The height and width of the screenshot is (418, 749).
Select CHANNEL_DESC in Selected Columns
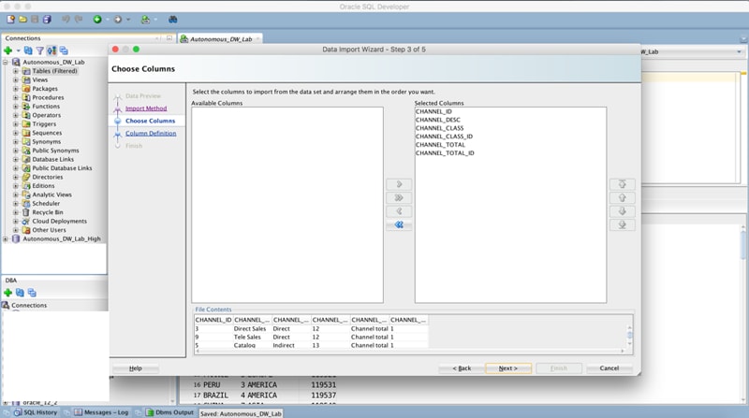click(x=438, y=120)
